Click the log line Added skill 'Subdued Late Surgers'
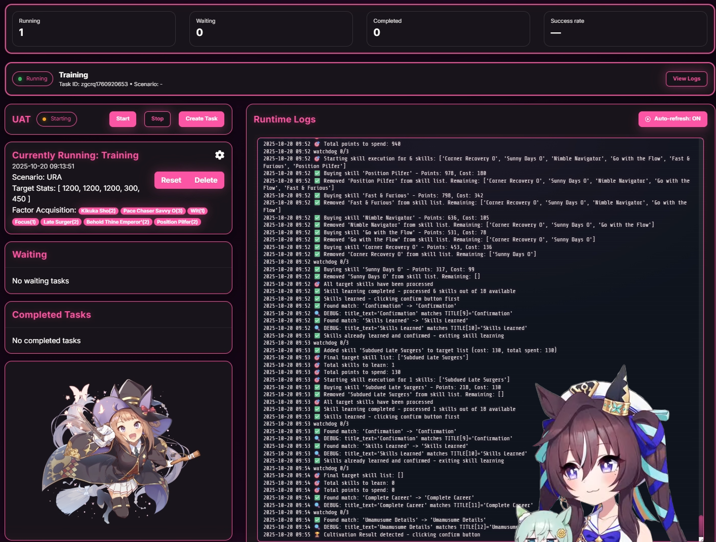 (x=410, y=350)
